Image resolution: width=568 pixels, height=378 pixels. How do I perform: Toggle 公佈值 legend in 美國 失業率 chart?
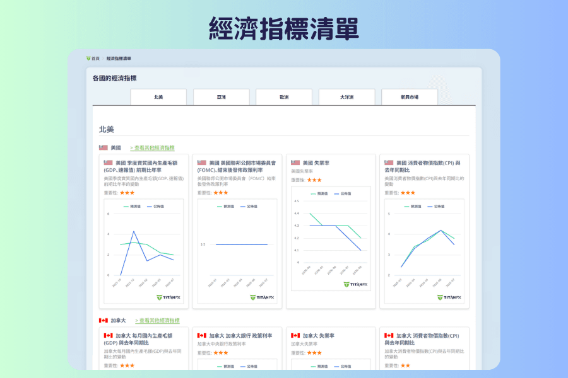tap(342, 194)
